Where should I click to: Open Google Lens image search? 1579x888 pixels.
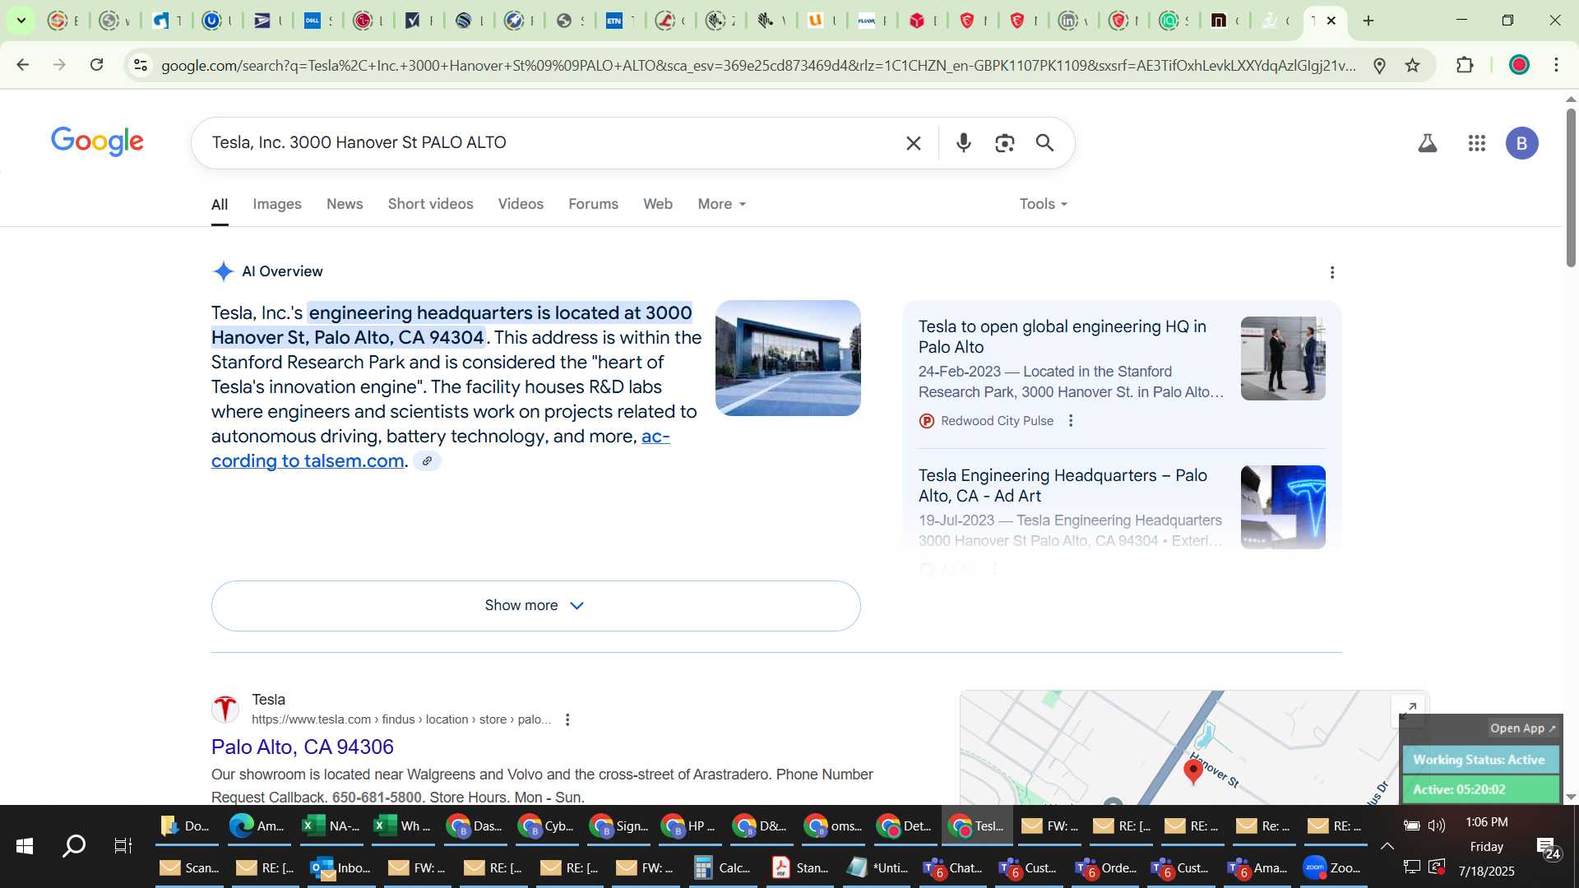[1004, 143]
